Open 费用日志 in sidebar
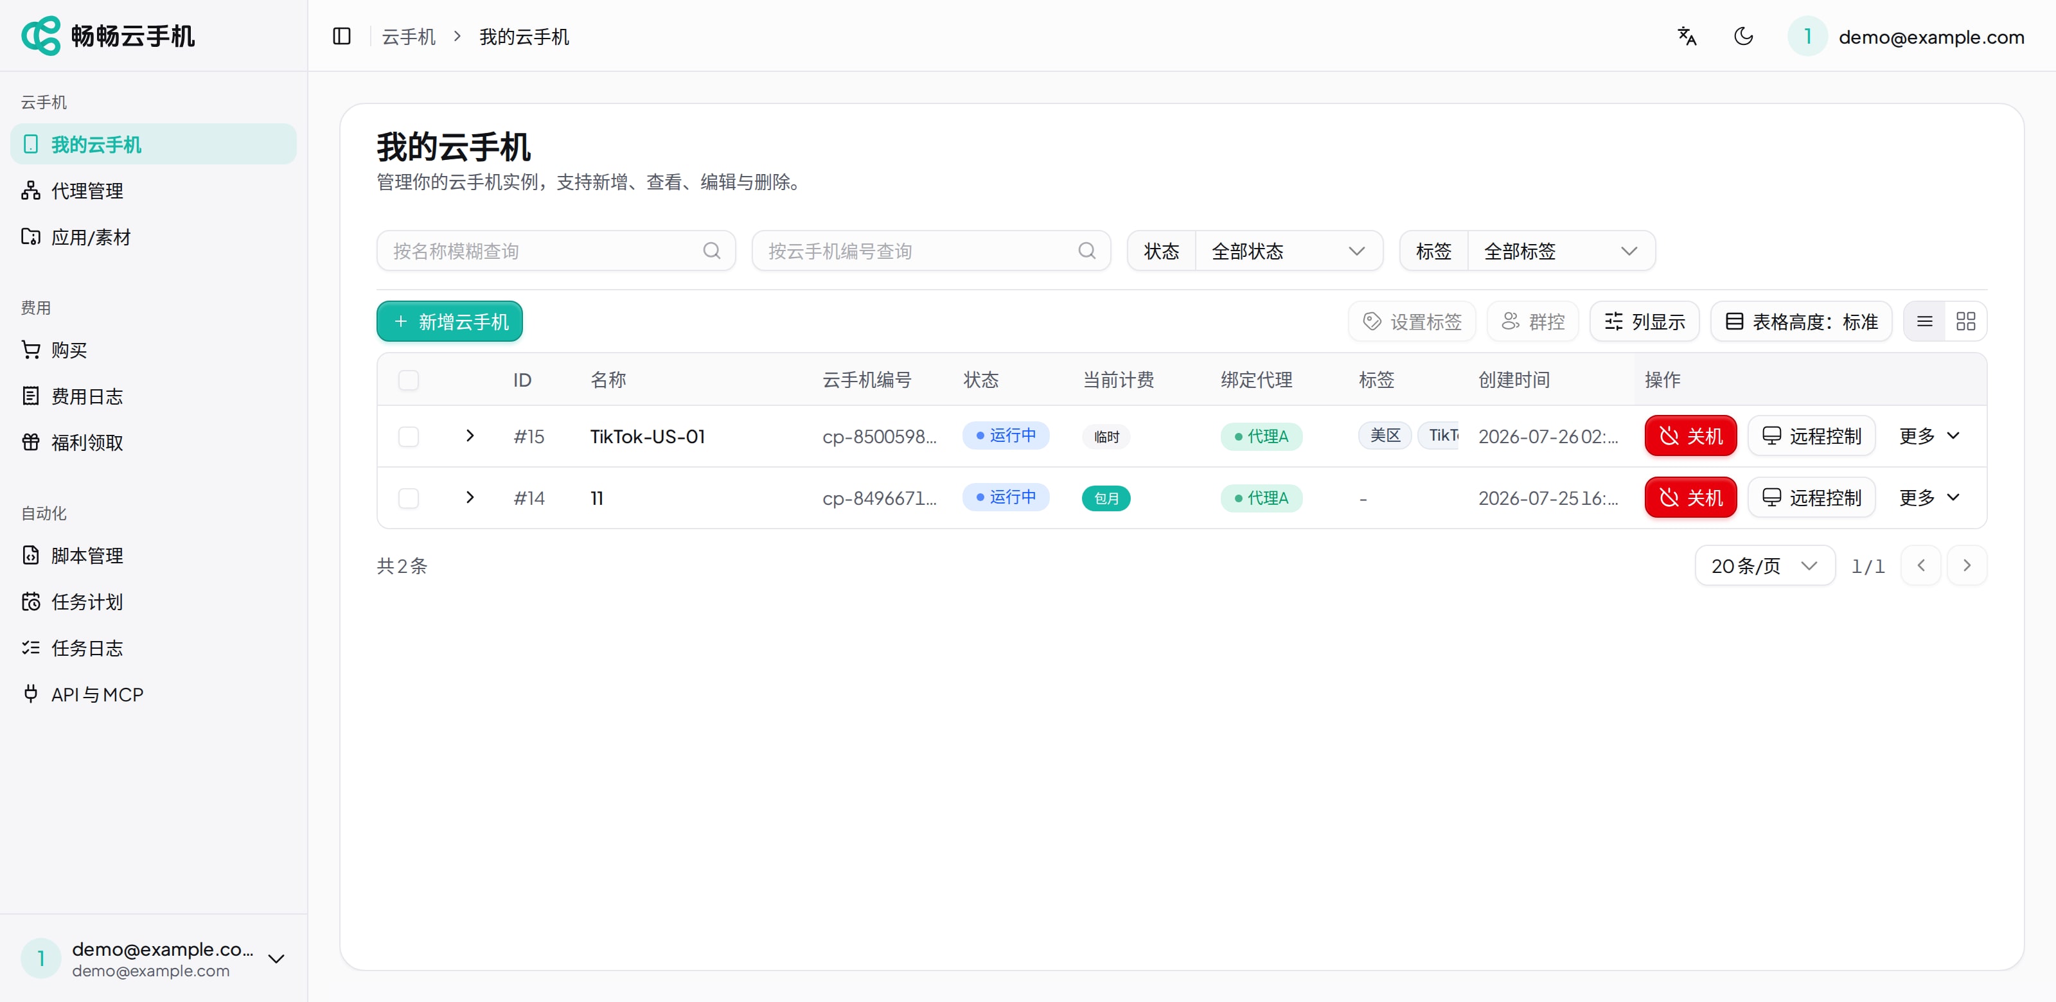 [x=154, y=396]
